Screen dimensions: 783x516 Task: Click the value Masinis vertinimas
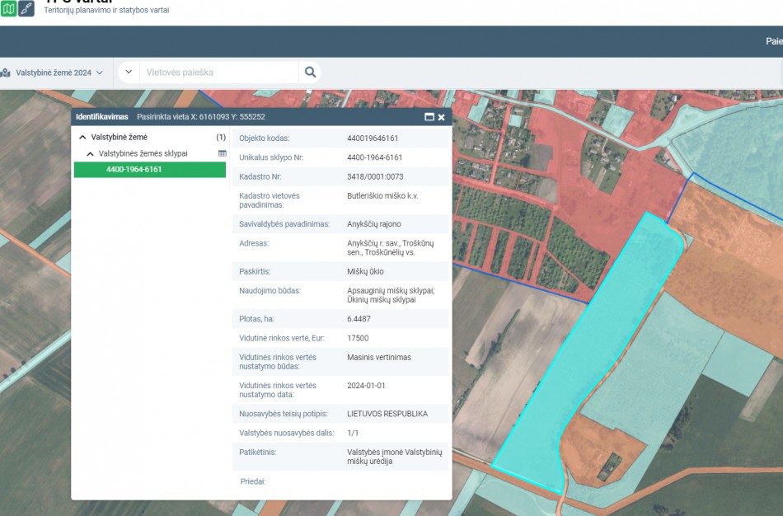pyautogui.click(x=379, y=358)
